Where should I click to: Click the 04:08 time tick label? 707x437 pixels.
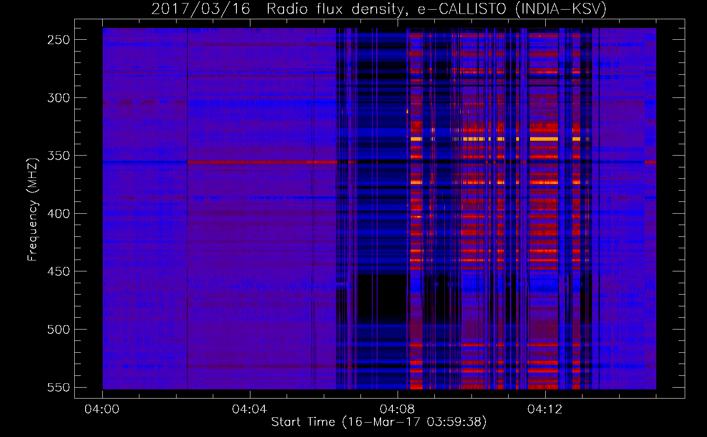(x=397, y=409)
